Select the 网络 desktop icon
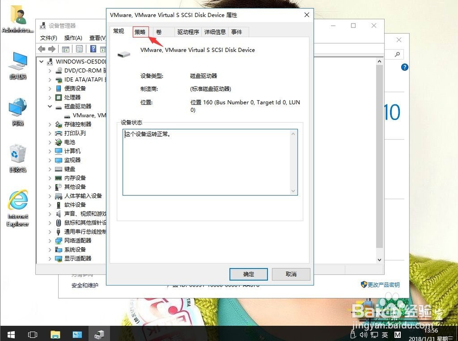This screenshot has height=341, width=458. click(18, 112)
